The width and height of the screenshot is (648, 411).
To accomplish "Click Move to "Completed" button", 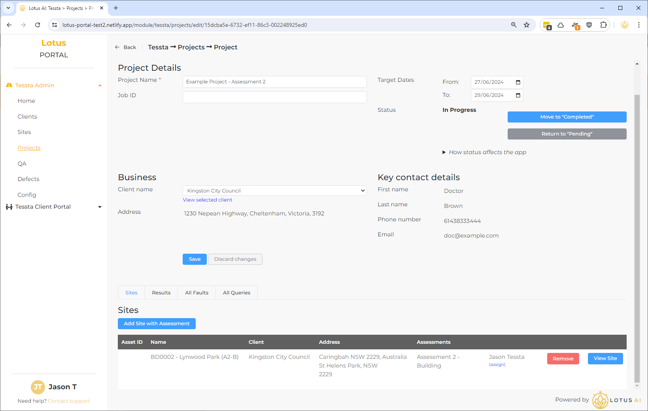I will pos(567,117).
